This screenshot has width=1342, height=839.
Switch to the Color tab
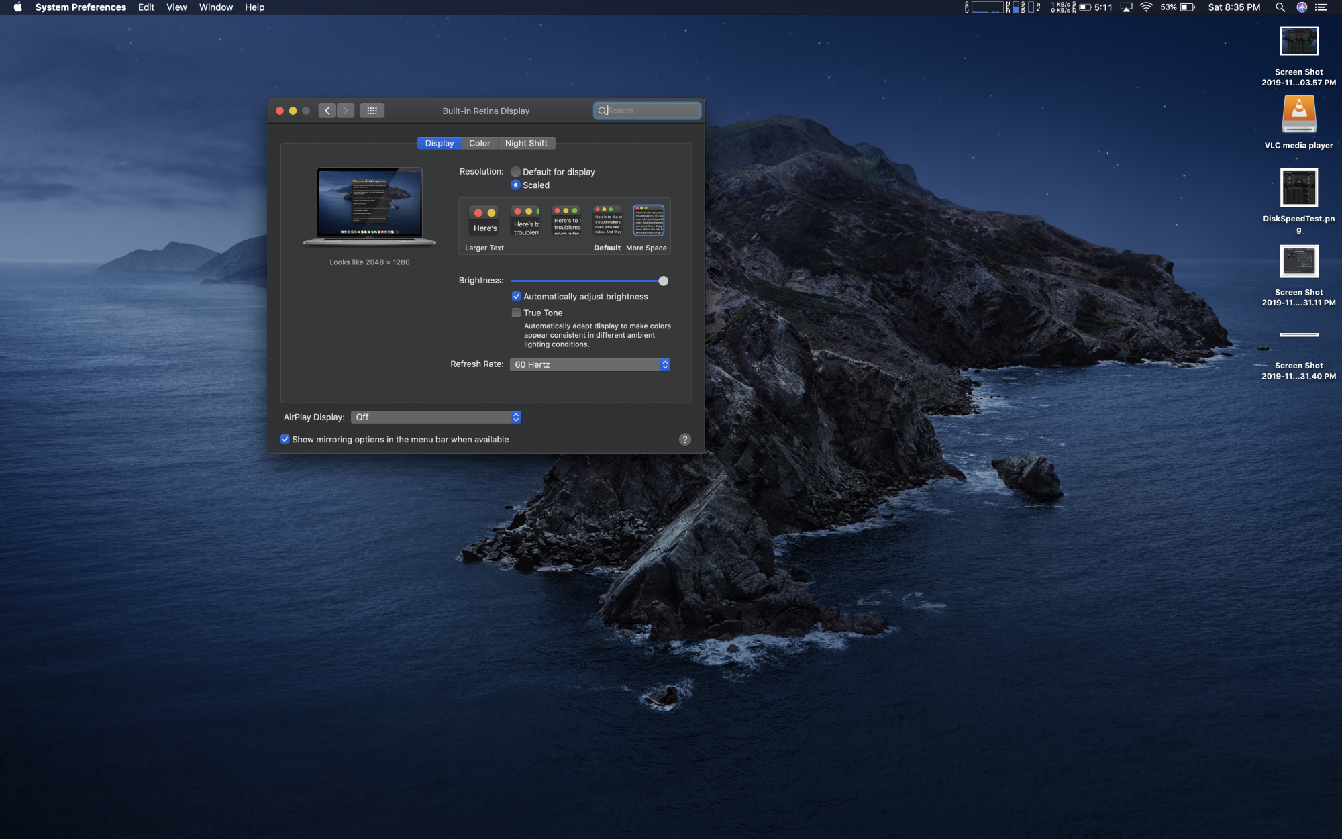tap(479, 143)
